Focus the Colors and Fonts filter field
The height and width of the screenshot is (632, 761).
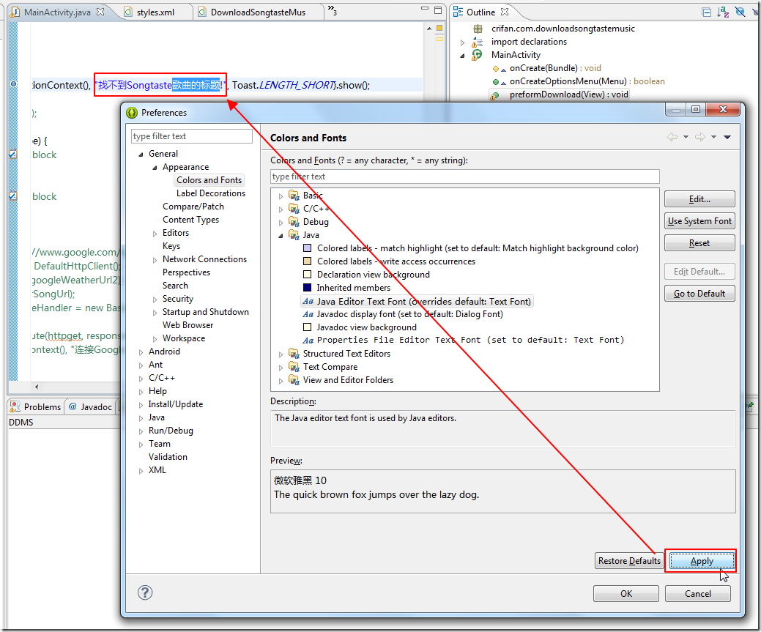pyautogui.click(x=464, y=176)
